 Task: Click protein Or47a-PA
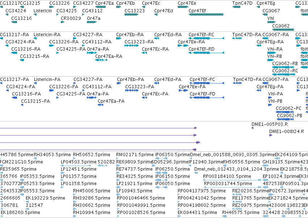pos(92,98)
